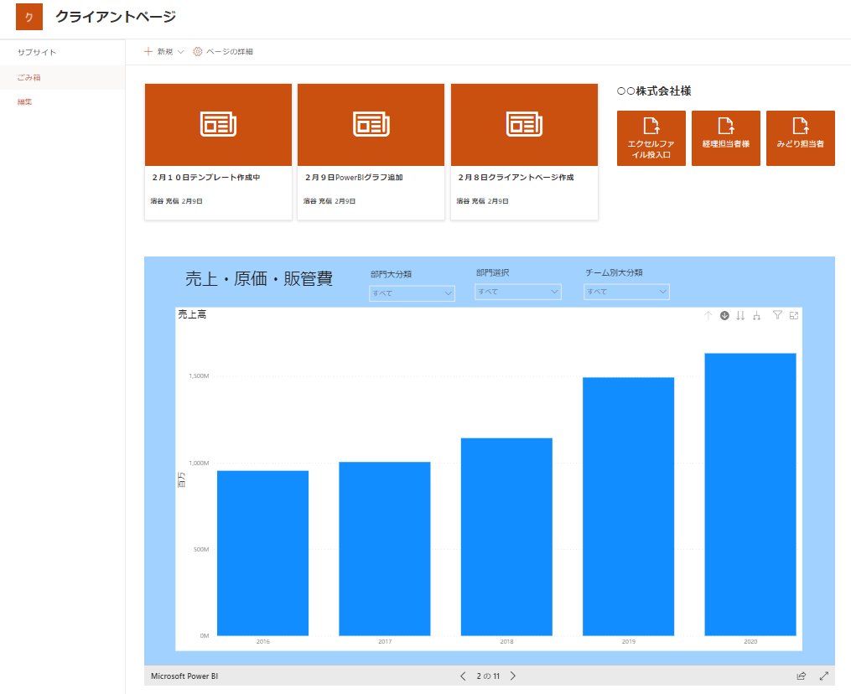Click the 編集 link in the sidebar
The height and width of the screenshot is (694, 851).
(25, 102)
